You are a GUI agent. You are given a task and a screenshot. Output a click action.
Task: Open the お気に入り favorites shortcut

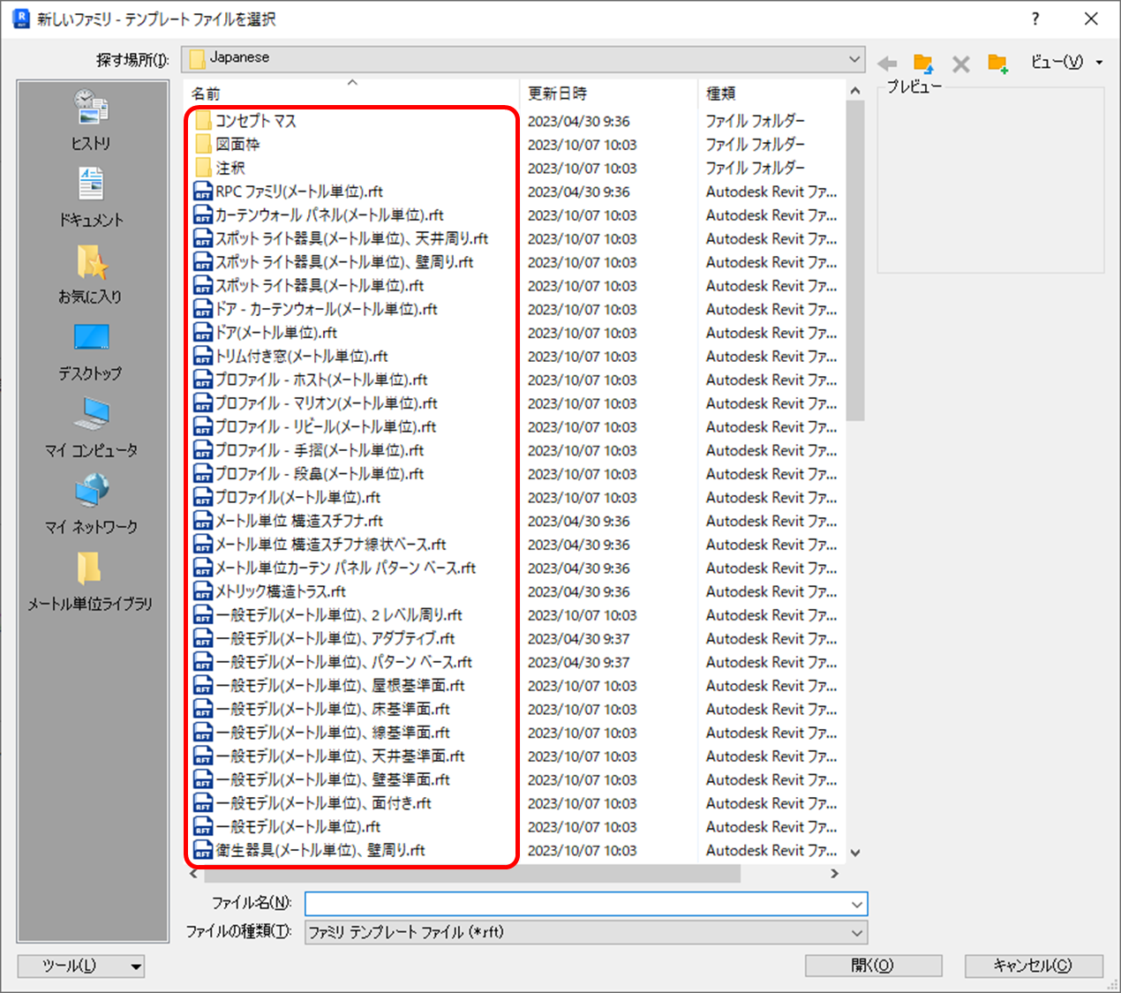point(92,274)
